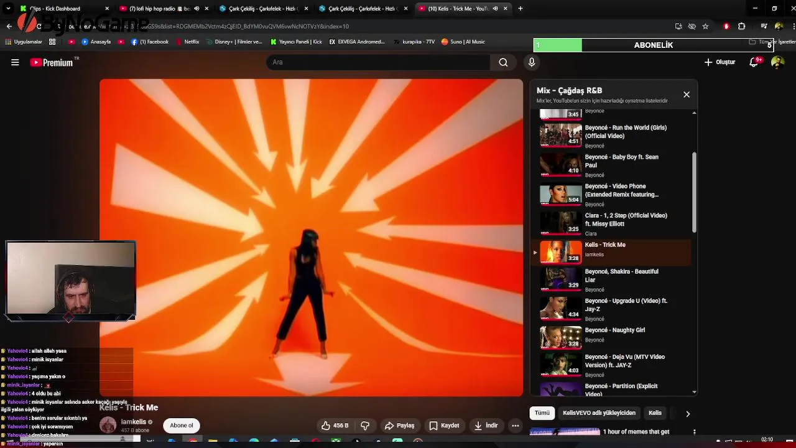Open Facebook bookmark
796x448 pixels.
click(x=150, y=42)
